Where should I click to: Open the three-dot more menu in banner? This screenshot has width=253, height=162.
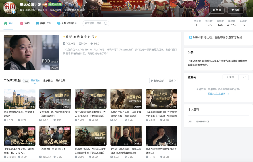pos(250,10)
